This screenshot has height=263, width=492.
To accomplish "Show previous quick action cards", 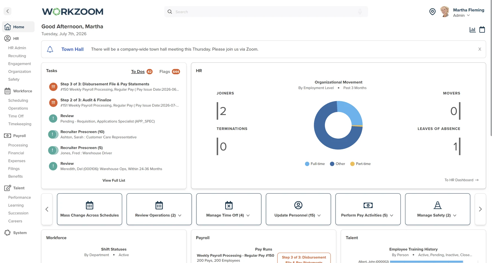I will tap(47, 209).
